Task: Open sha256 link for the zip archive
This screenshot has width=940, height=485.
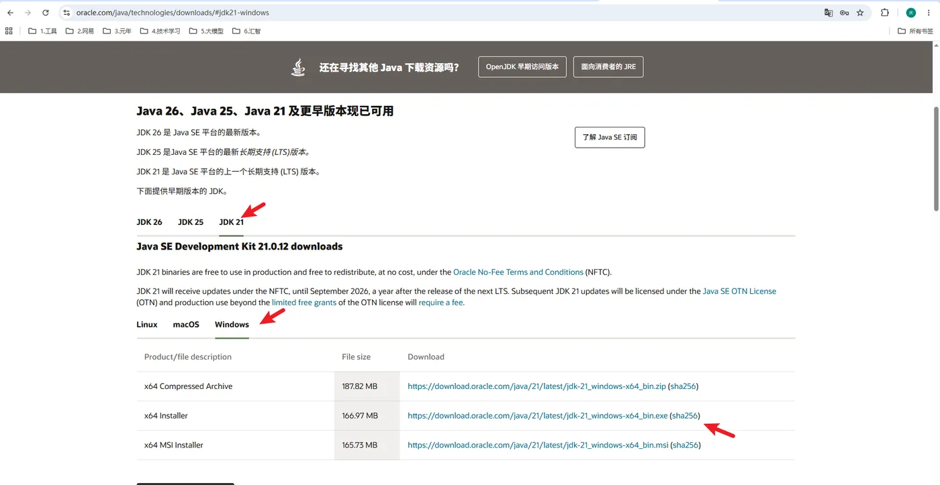Action: tap(683, 386)
